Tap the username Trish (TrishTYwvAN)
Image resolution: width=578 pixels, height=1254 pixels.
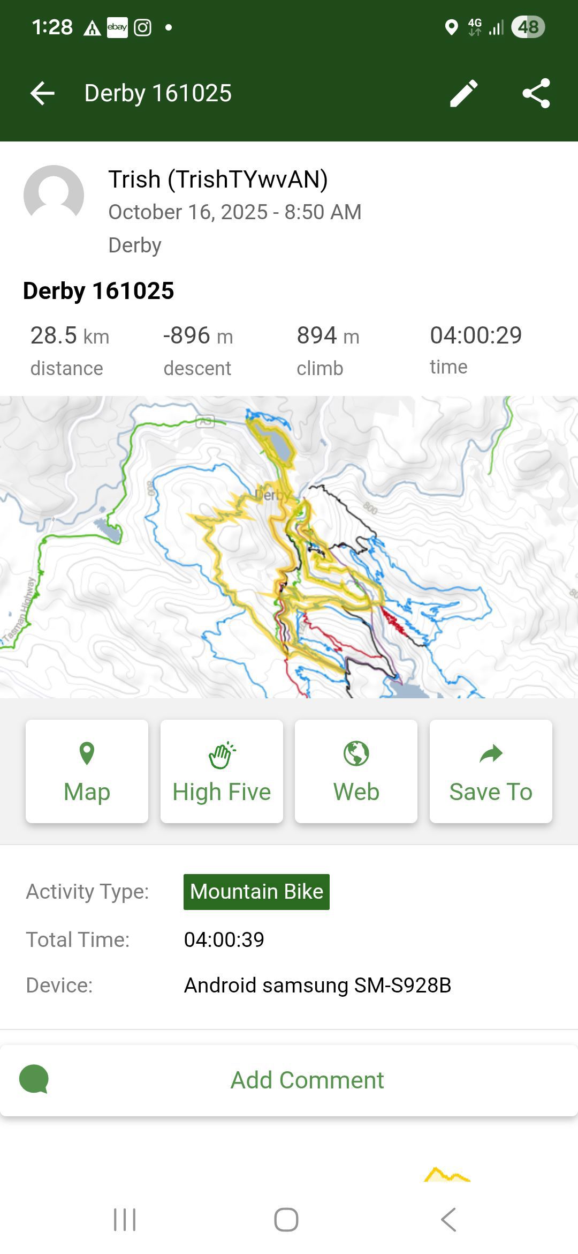218,180
